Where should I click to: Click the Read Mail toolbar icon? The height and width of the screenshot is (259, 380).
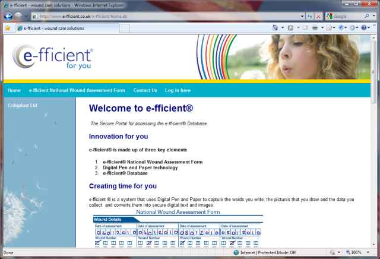[x=305, y=28]
